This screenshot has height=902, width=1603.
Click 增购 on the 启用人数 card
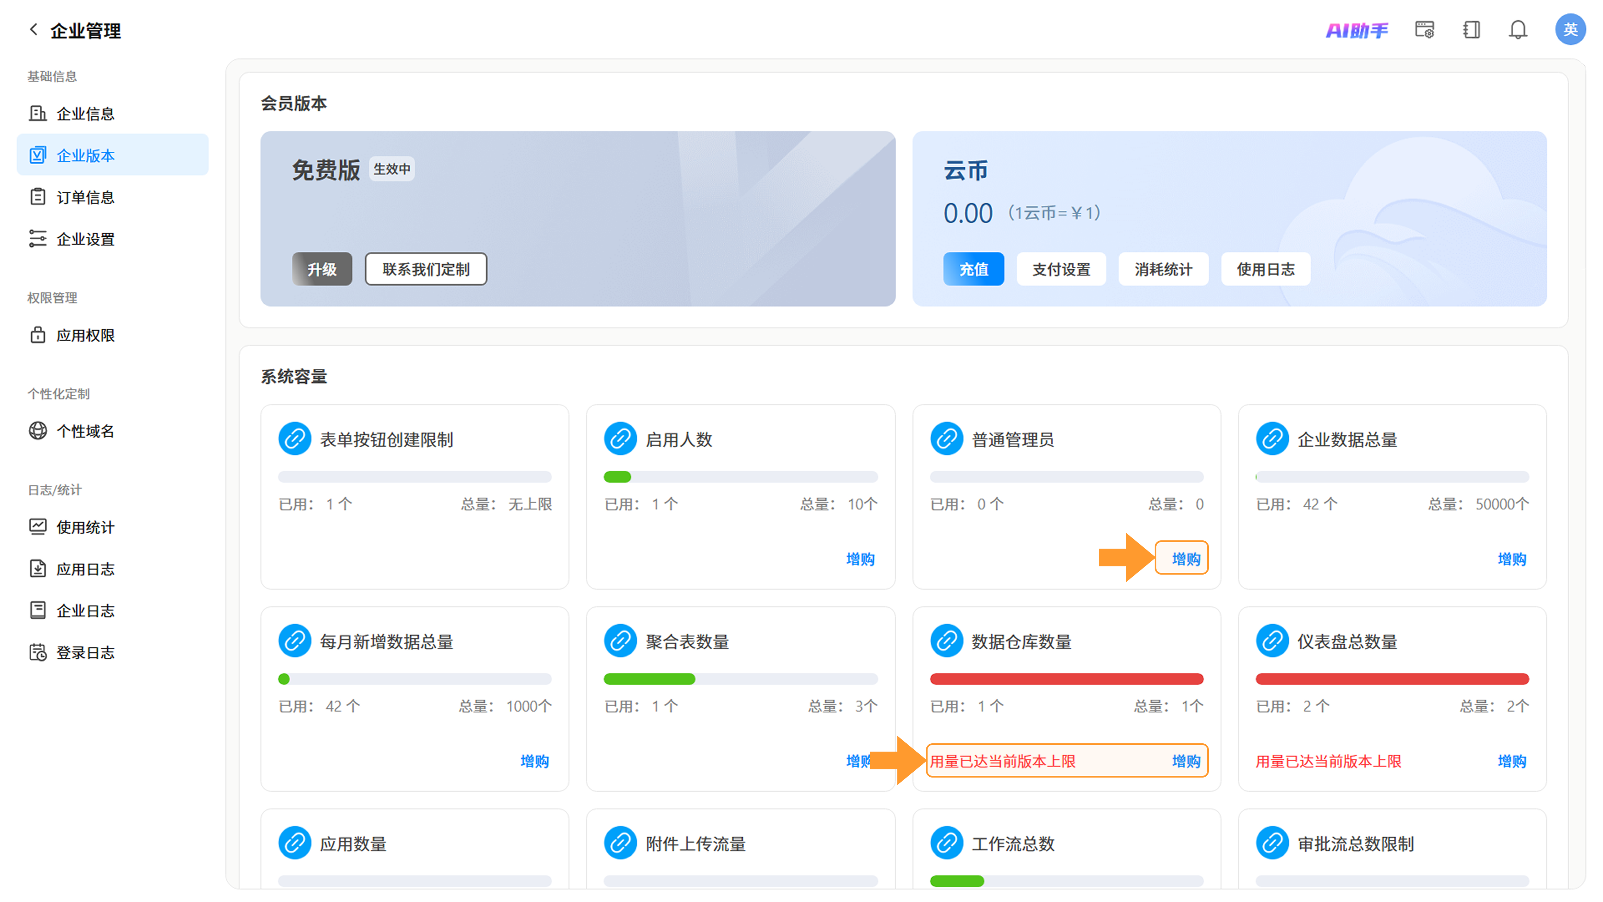(860, 558)
